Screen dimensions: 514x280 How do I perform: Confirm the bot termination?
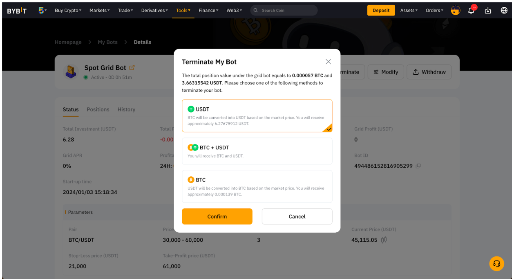coord(217,216)
